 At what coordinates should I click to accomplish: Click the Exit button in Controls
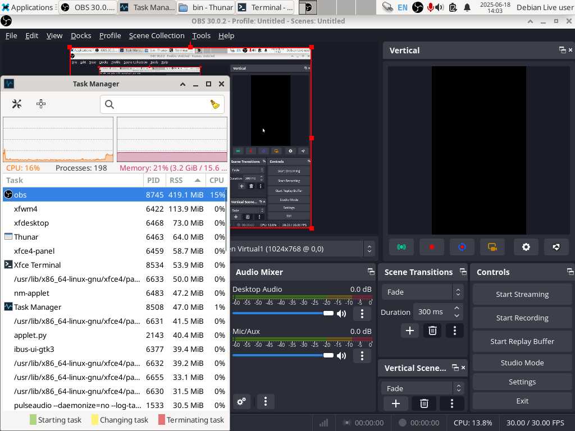(x=522, y=401)
